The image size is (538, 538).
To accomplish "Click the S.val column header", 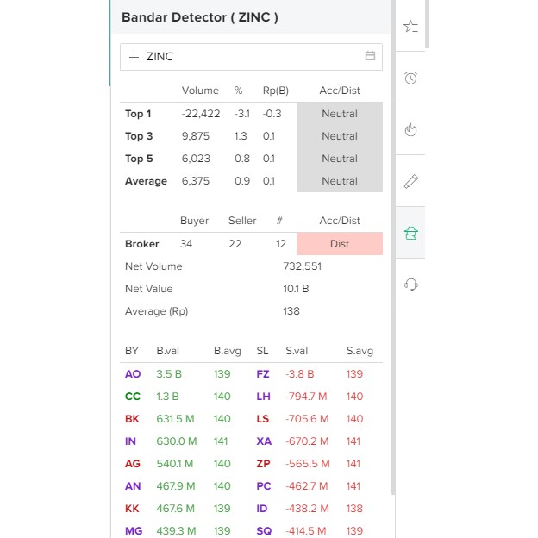I will [x=297, y=351].
